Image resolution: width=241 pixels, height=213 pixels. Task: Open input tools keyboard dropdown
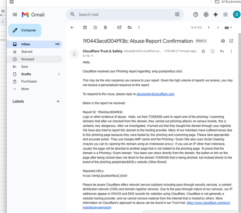(x=228, y=27)
